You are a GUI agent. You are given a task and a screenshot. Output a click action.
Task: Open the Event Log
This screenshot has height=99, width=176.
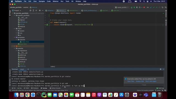coord(160,88)
